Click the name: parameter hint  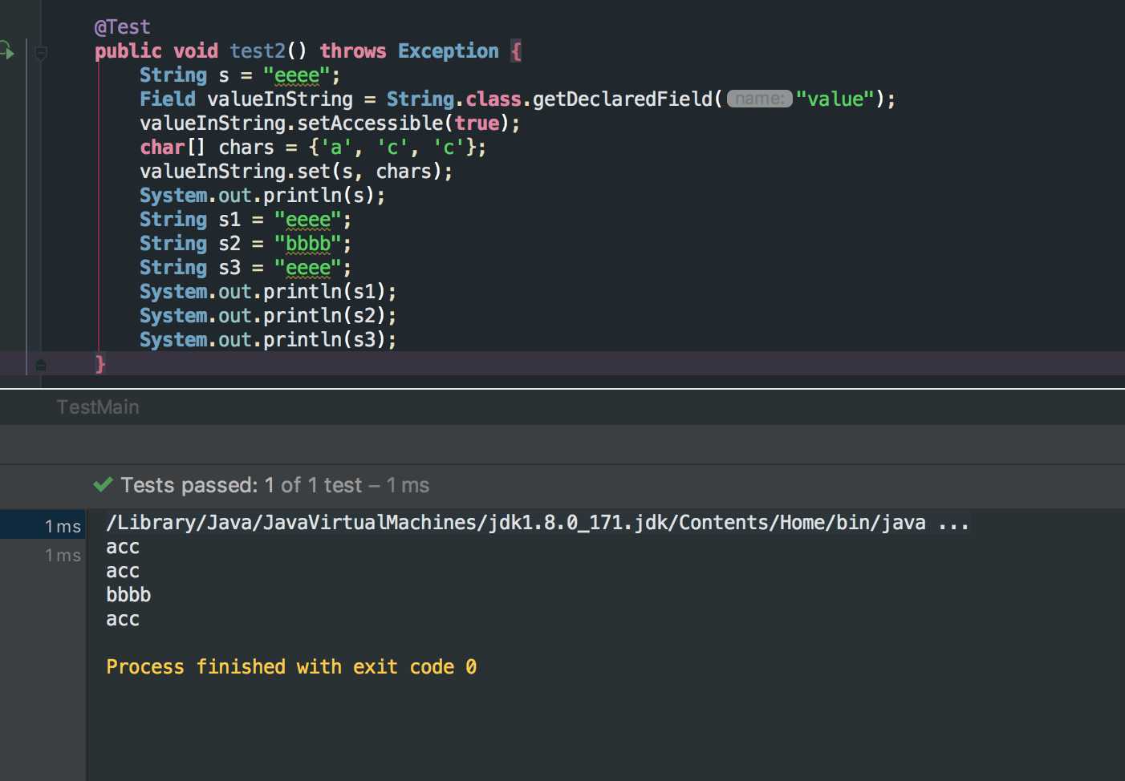[x=759, y=99]
